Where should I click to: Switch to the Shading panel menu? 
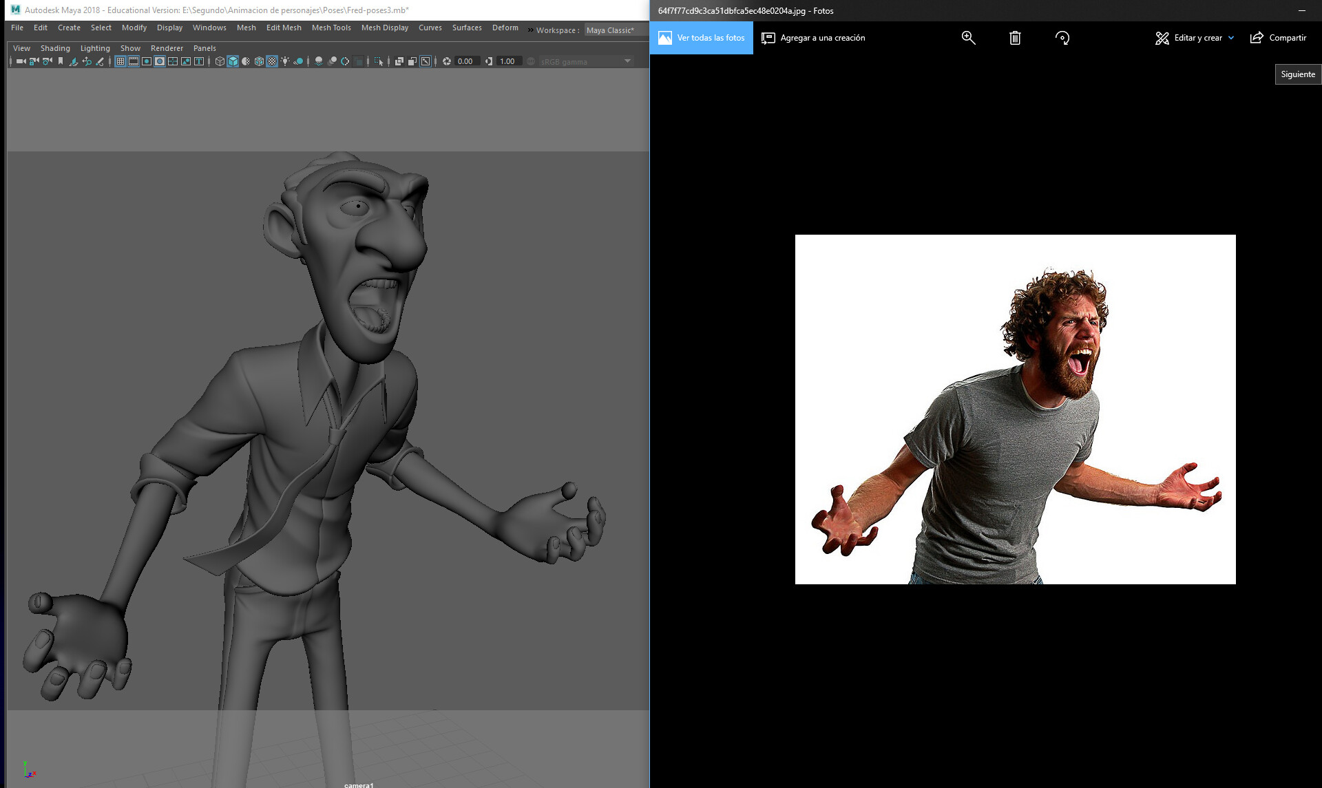(55, 48)
